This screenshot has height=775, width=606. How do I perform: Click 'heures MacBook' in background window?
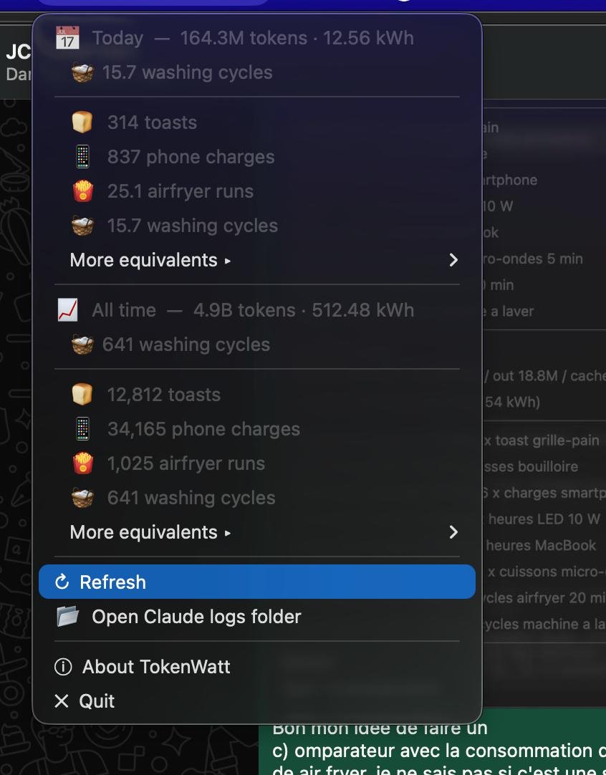[541, 545]
